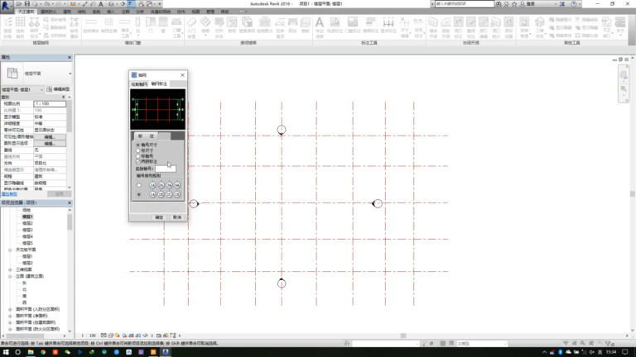Select the 标轴号 radio option
The width and height of the screenshot is (636, 357).
tap(138, 156)
